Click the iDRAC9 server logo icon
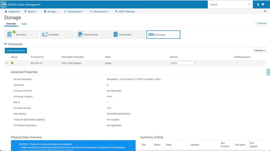 (x=3, y=4)
